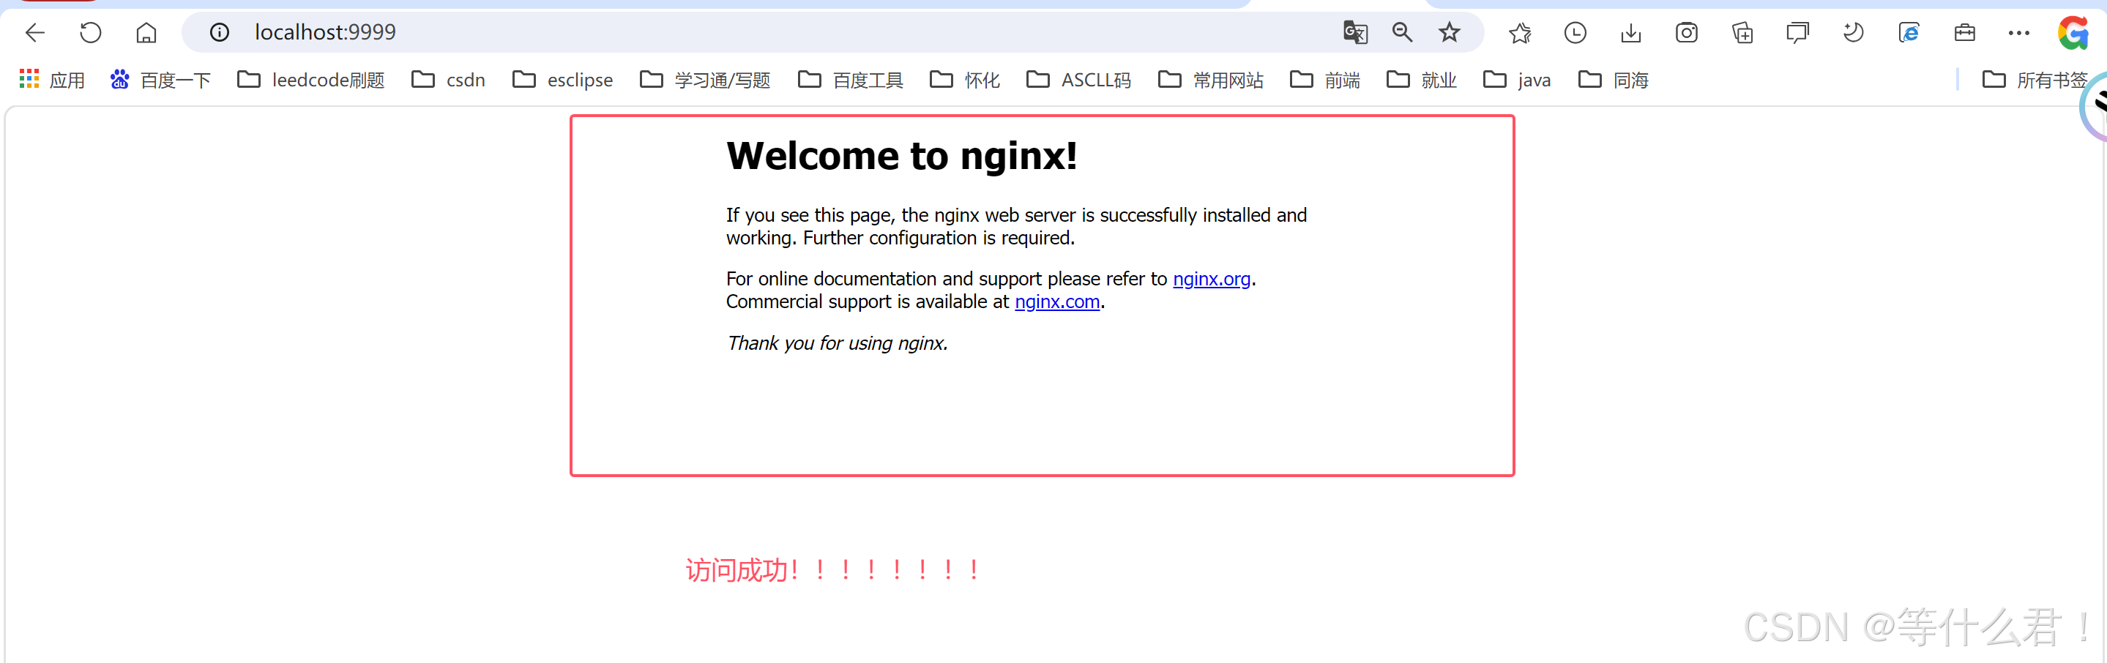2107x663 pixels.
Task: Open the briefcase workspaces icon
Action: (x=1965, y=33)
